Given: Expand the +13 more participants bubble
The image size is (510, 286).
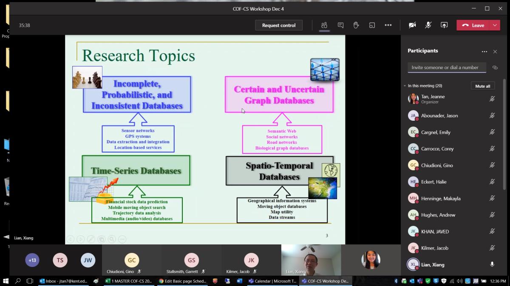Looking at the screenshot, I should click(32, 260).
